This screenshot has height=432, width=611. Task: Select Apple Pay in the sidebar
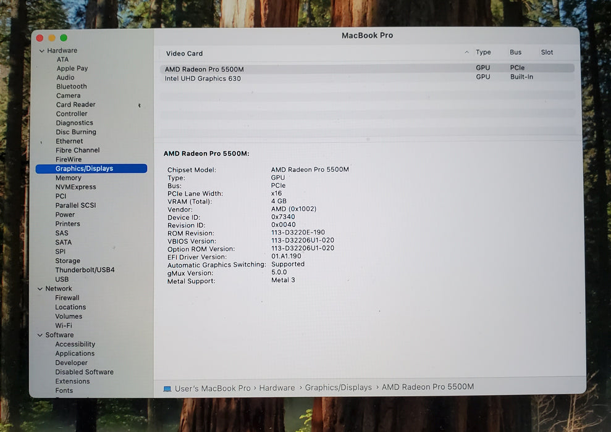tap(72, 69)
